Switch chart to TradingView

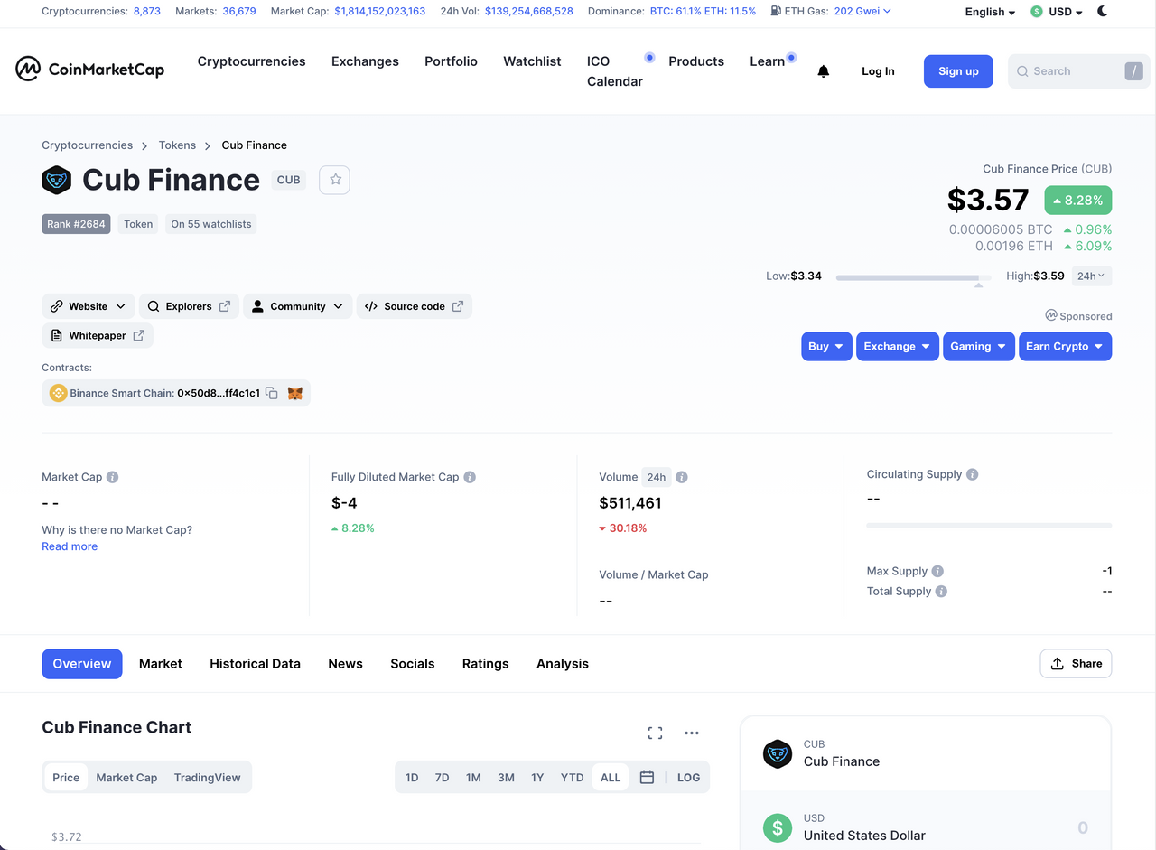[x=208, y=777]
